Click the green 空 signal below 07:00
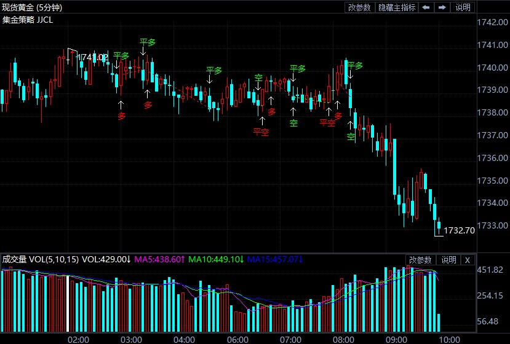Image resolution: width=510 pixels, height=344 pixels. [293, 123]
